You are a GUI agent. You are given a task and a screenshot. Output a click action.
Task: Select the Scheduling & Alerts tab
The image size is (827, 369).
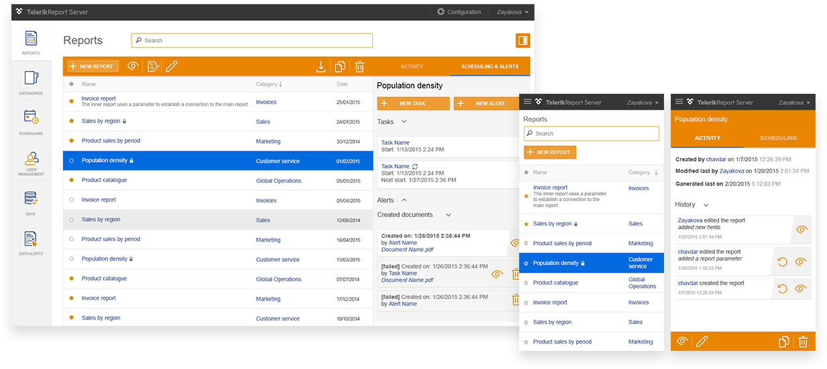click(490, 66)
